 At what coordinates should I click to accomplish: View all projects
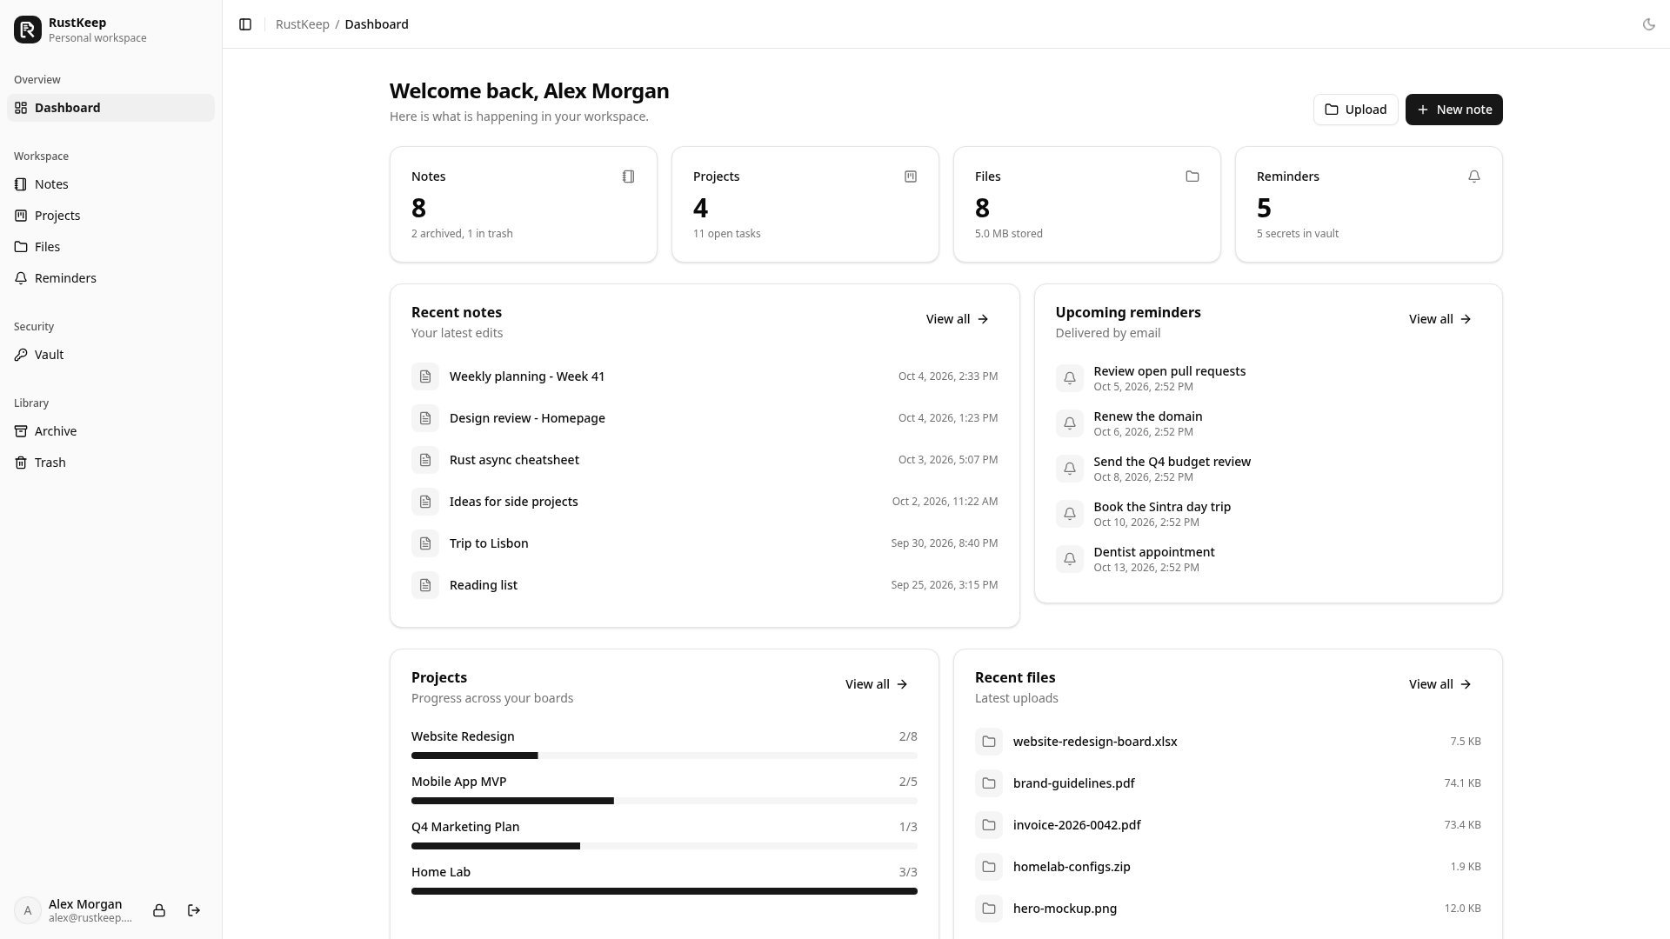[x=877, y=684]
